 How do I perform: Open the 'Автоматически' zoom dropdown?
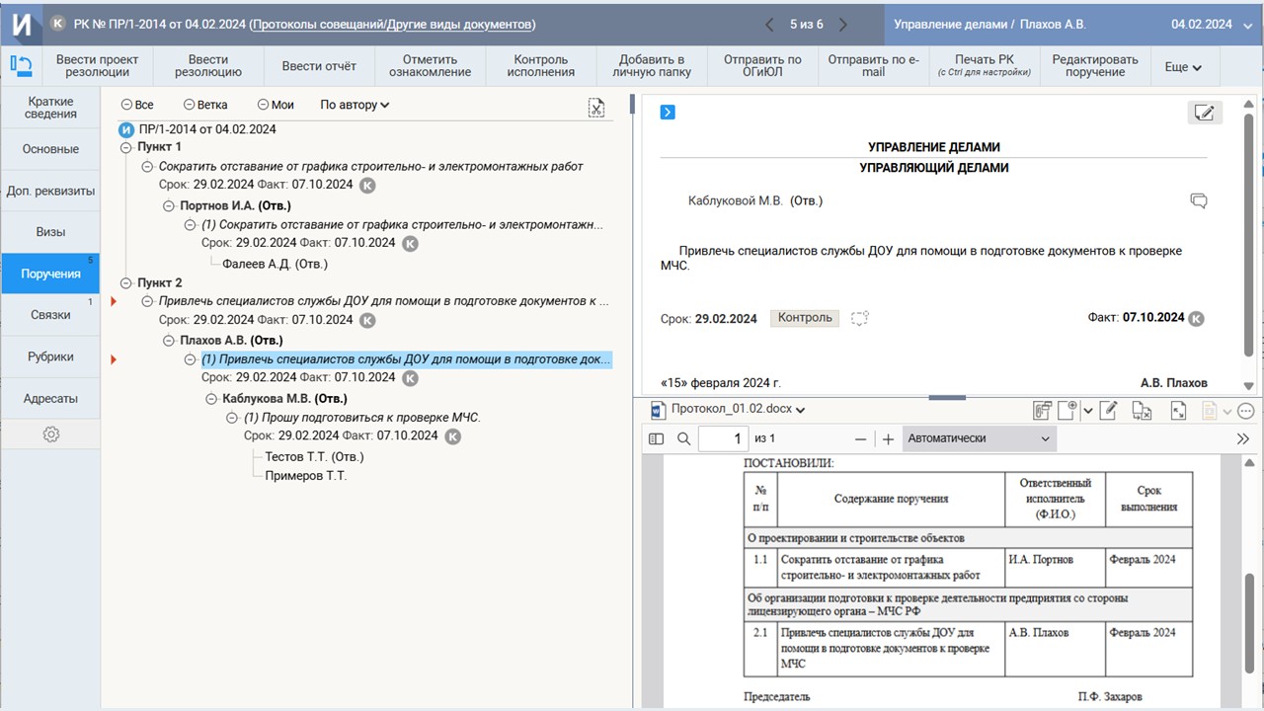click(979, 438)
